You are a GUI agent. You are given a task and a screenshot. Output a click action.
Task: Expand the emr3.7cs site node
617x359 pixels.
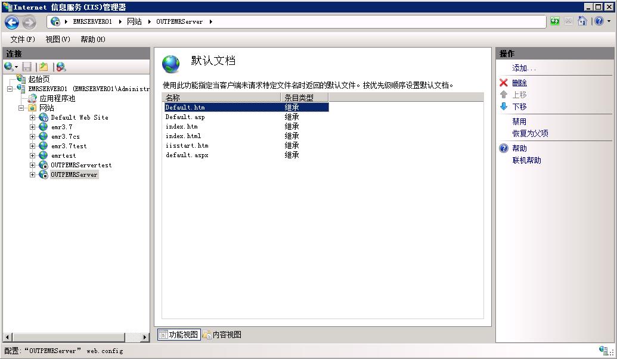click(x=32, y=136)
